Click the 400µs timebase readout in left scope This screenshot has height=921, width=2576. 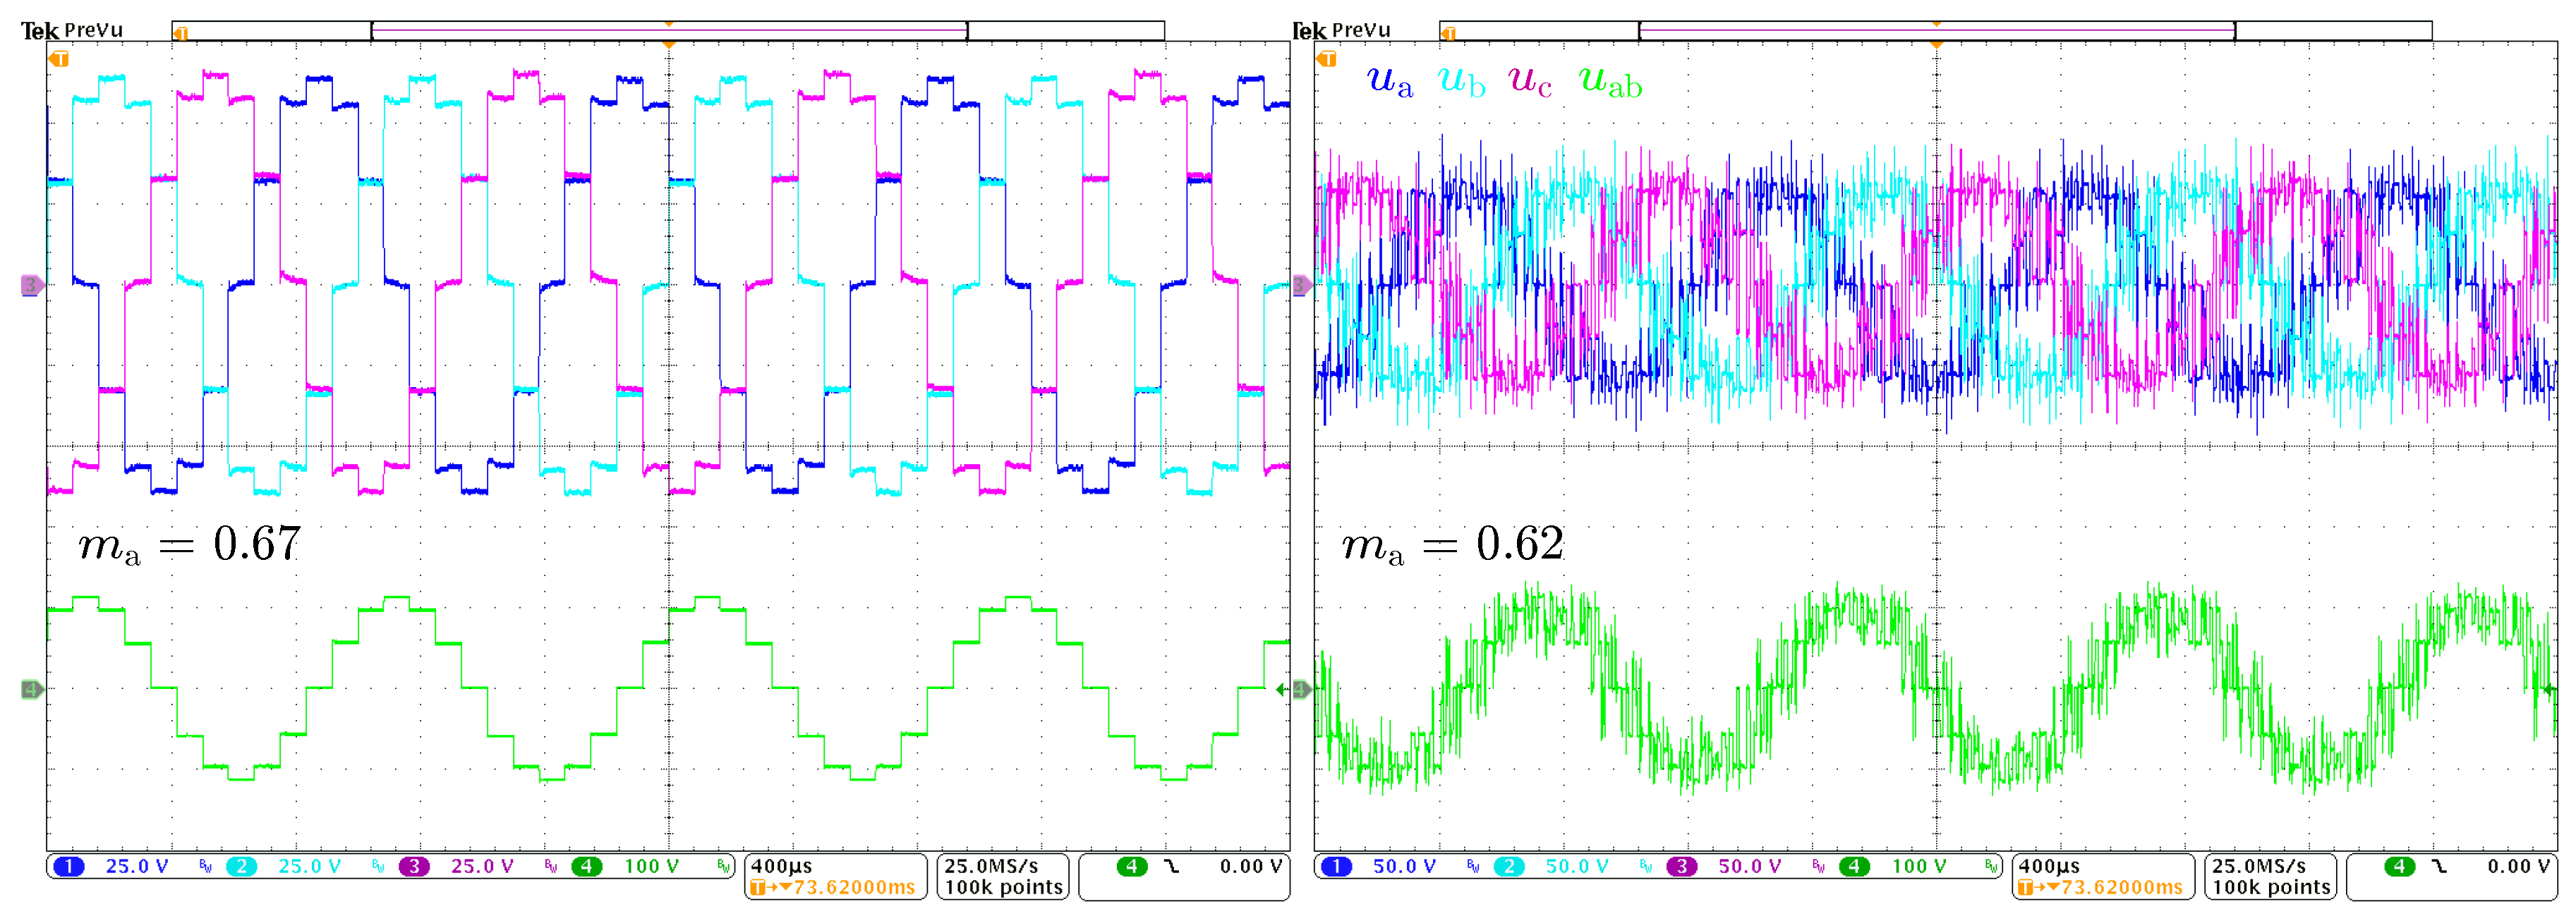(x=782, y=866)
